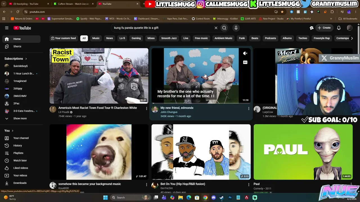Expand the You section chevron
This screenshot has height=202, width=360.
coord(12,131)
